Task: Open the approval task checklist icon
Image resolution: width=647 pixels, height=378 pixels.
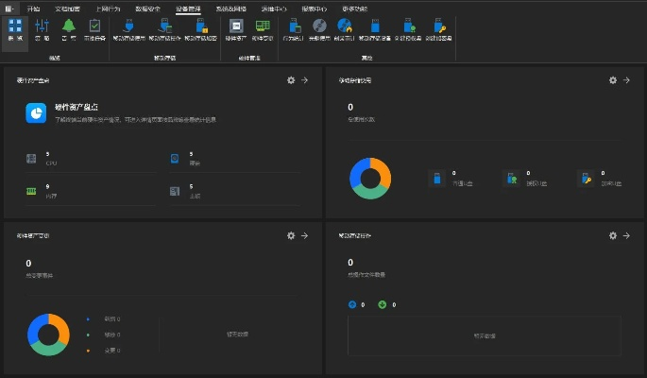Action: [x=94, y=26]
